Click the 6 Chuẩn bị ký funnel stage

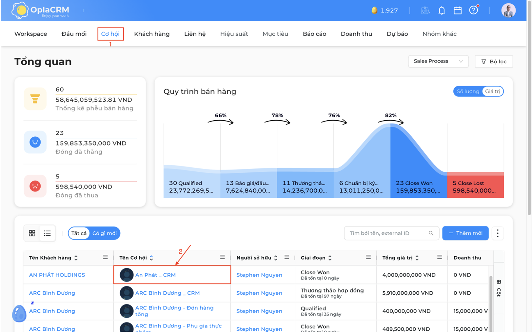[362, 187]
